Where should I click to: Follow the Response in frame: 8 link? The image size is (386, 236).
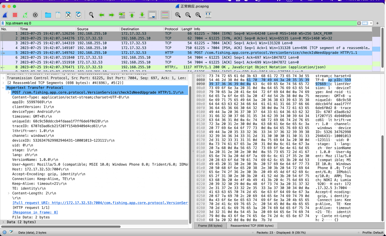click(35, 212)
